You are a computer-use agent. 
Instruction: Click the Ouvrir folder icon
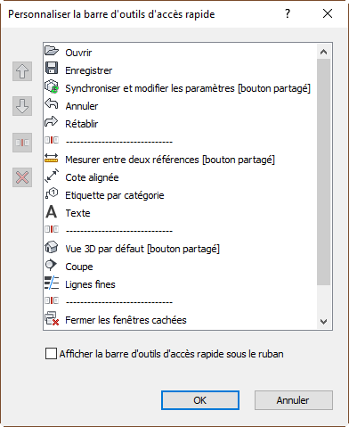pyautogui.click(x=52, y=51)
